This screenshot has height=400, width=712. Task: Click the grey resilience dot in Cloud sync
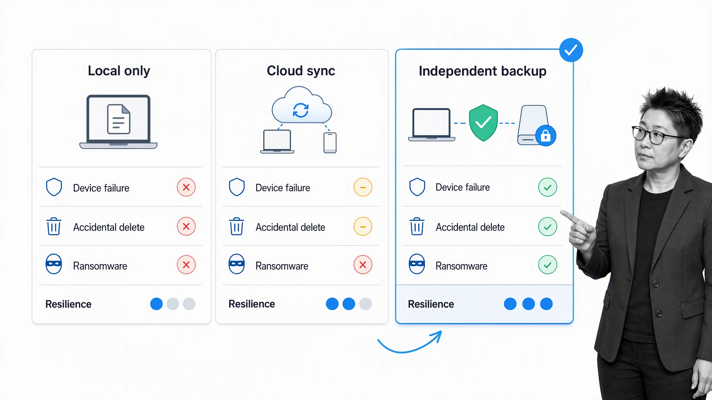(365, 304)
